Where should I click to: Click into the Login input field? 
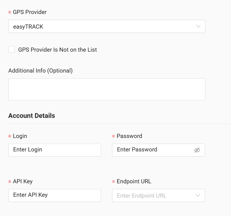[x=55, y=150]
